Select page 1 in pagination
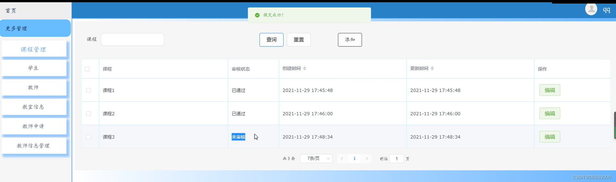 354,158
